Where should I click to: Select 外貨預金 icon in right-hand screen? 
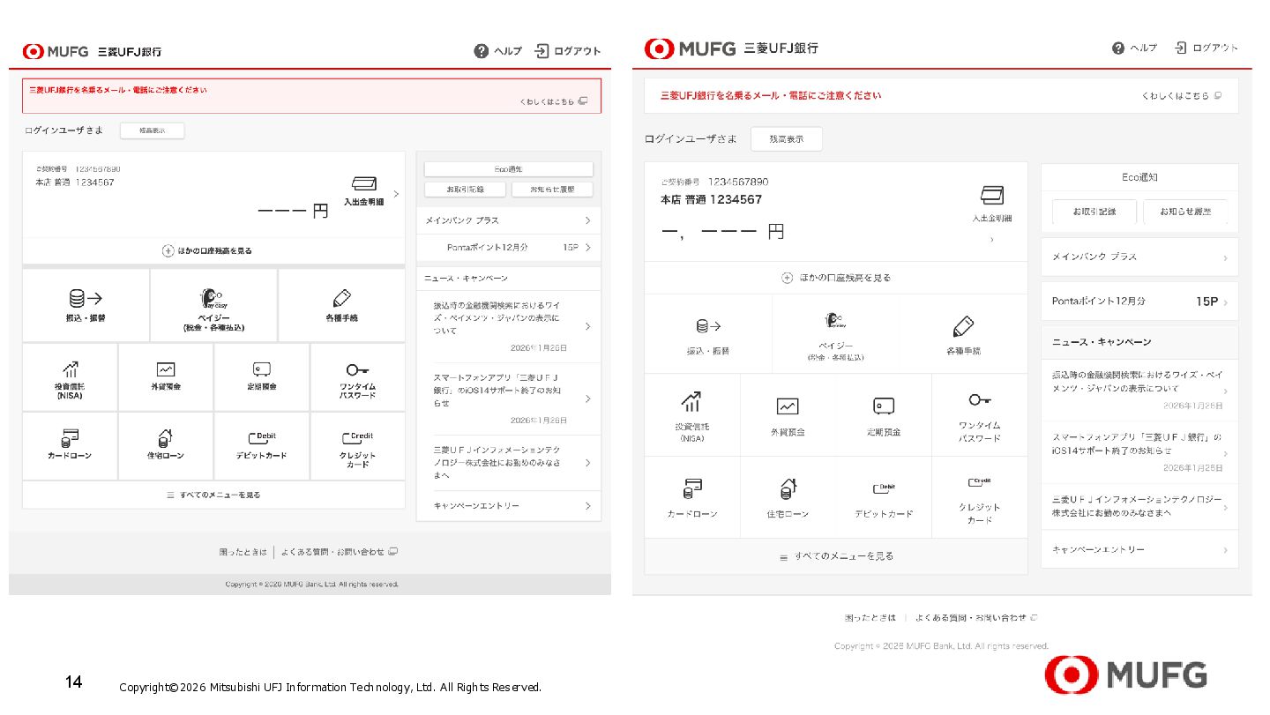[788, 406]
